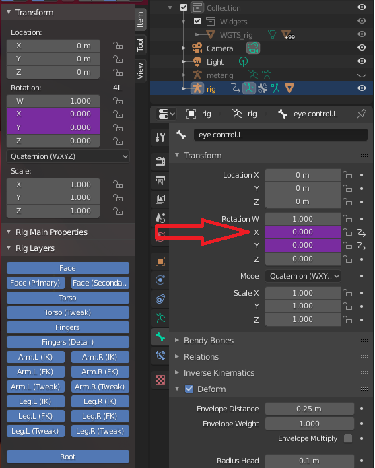Toggle the Torso (Tweak) layer button

(x=68, y=312)
